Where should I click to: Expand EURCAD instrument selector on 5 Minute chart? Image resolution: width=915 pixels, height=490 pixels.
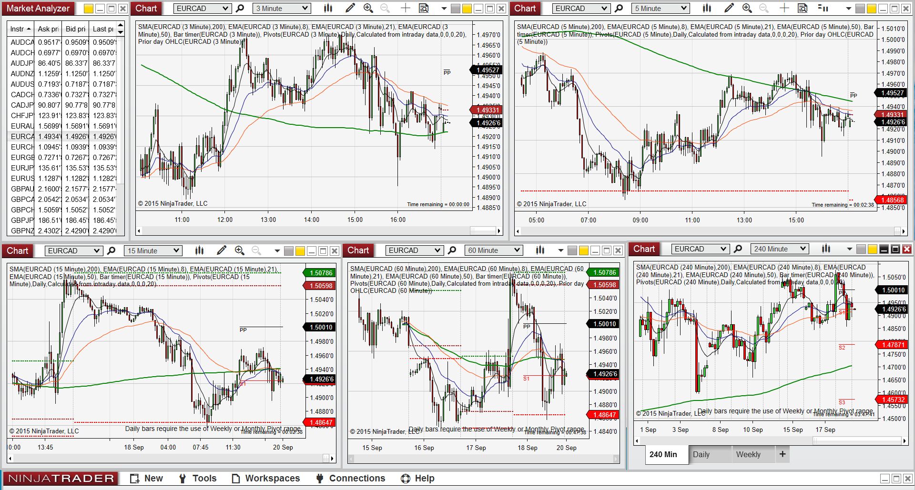(605, 9)
